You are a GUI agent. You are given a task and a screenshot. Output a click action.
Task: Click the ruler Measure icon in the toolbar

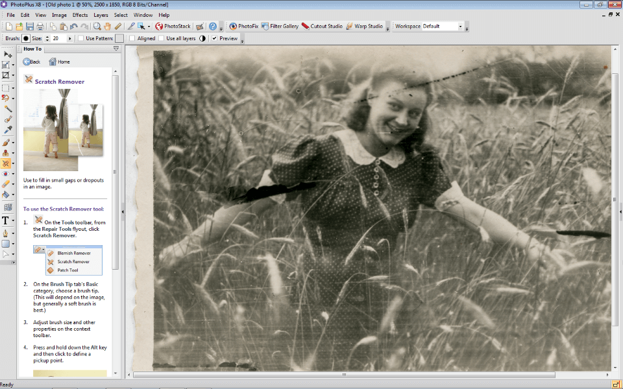tap(117, 27)
